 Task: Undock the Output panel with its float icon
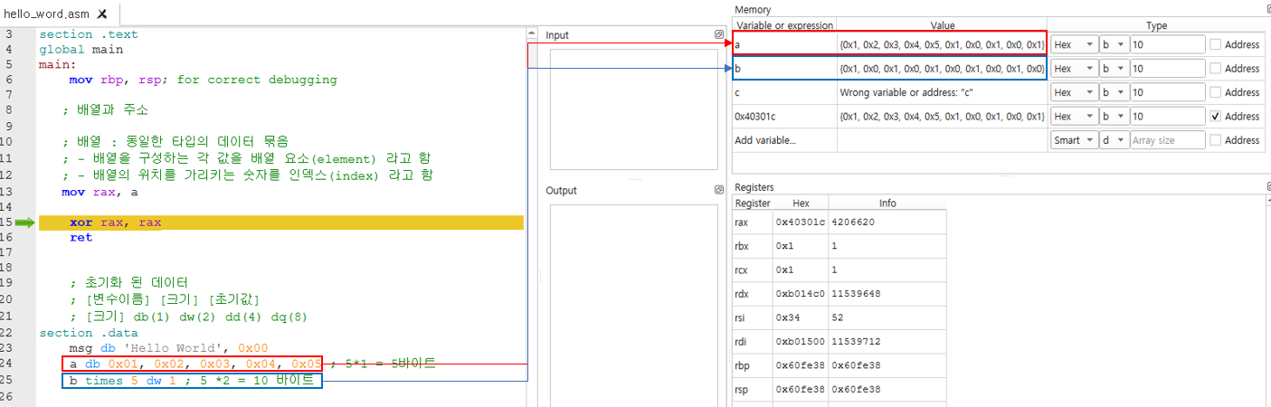click(719, 191)
